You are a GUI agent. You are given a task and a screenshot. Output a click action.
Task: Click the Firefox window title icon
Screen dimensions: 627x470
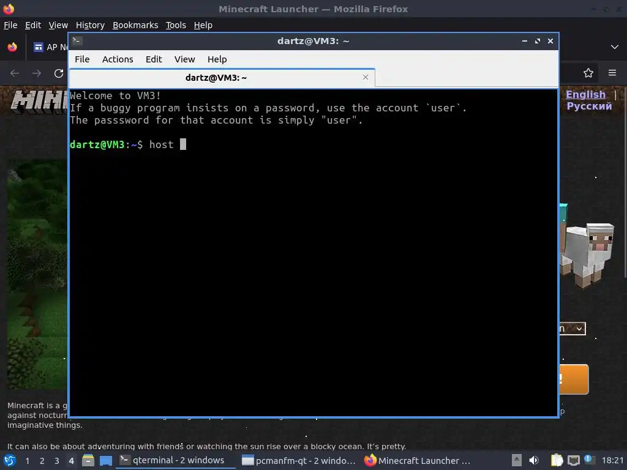(9, 9)
